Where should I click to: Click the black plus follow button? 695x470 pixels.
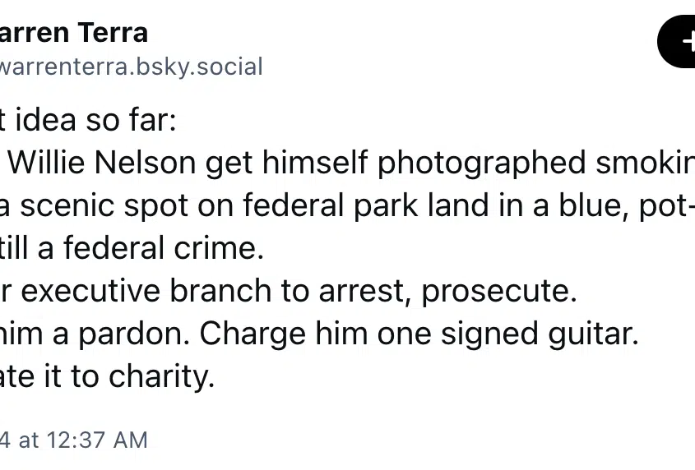676,42
